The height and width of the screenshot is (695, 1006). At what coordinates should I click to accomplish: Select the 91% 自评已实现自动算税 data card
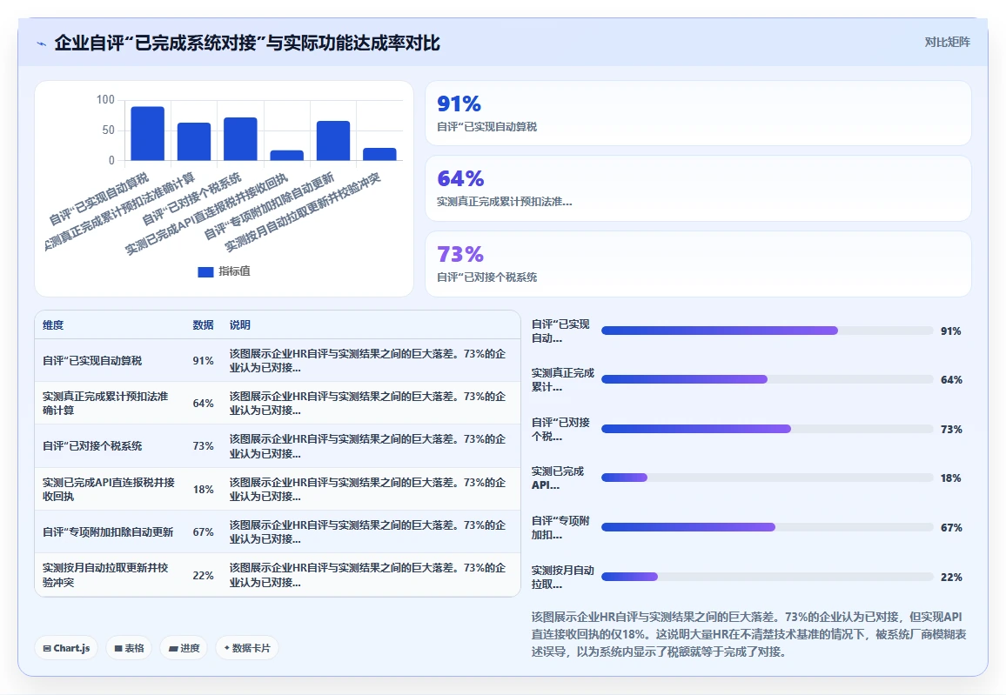(698, 113)
